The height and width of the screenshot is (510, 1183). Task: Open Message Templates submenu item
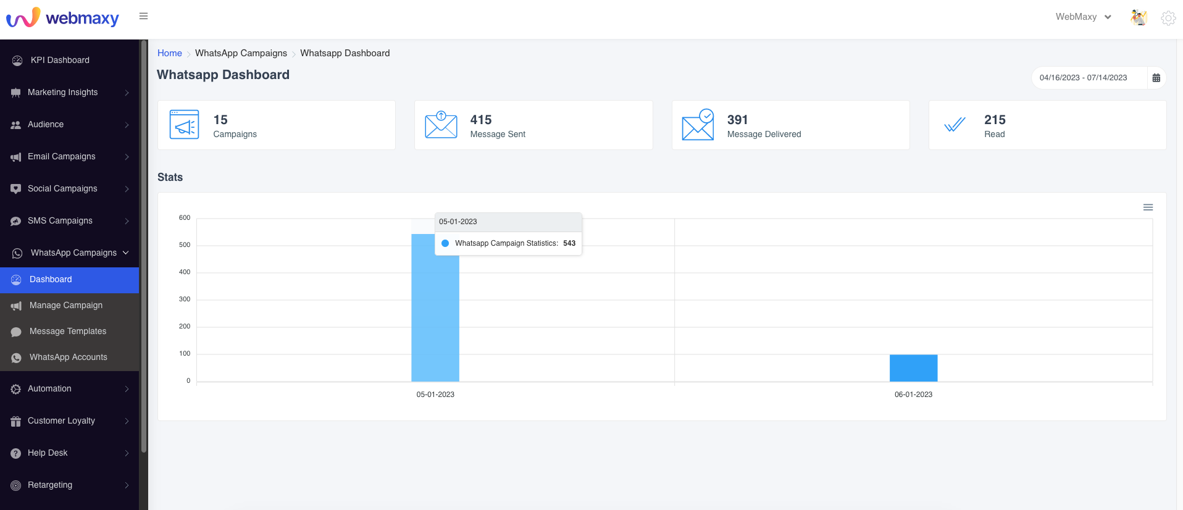coord(69,332)
